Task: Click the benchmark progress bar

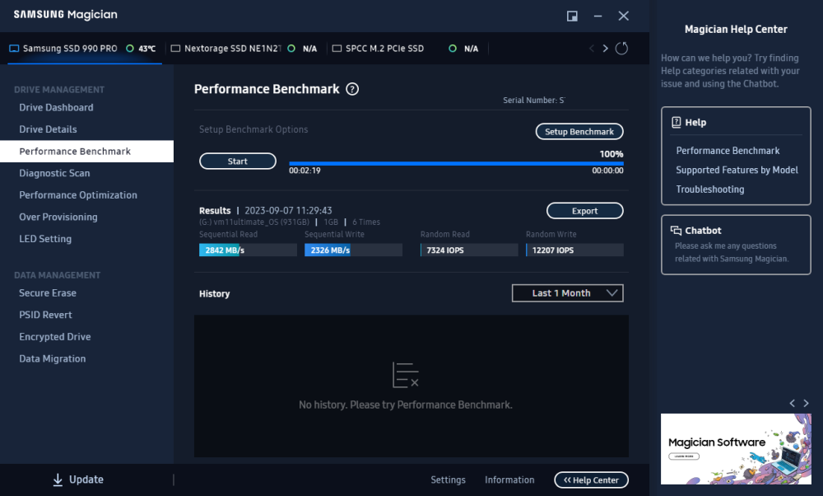Action: 456,164
